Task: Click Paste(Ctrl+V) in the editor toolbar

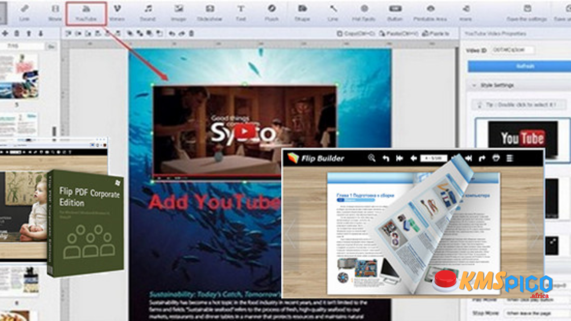Action: [x=399, y=33]
